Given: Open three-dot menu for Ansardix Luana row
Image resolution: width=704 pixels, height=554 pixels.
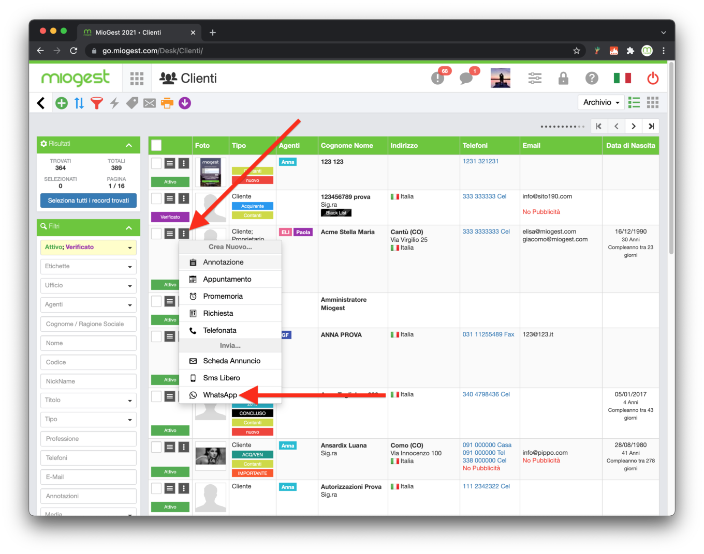Looking at the screenshot, I should [x=184, y=447].
